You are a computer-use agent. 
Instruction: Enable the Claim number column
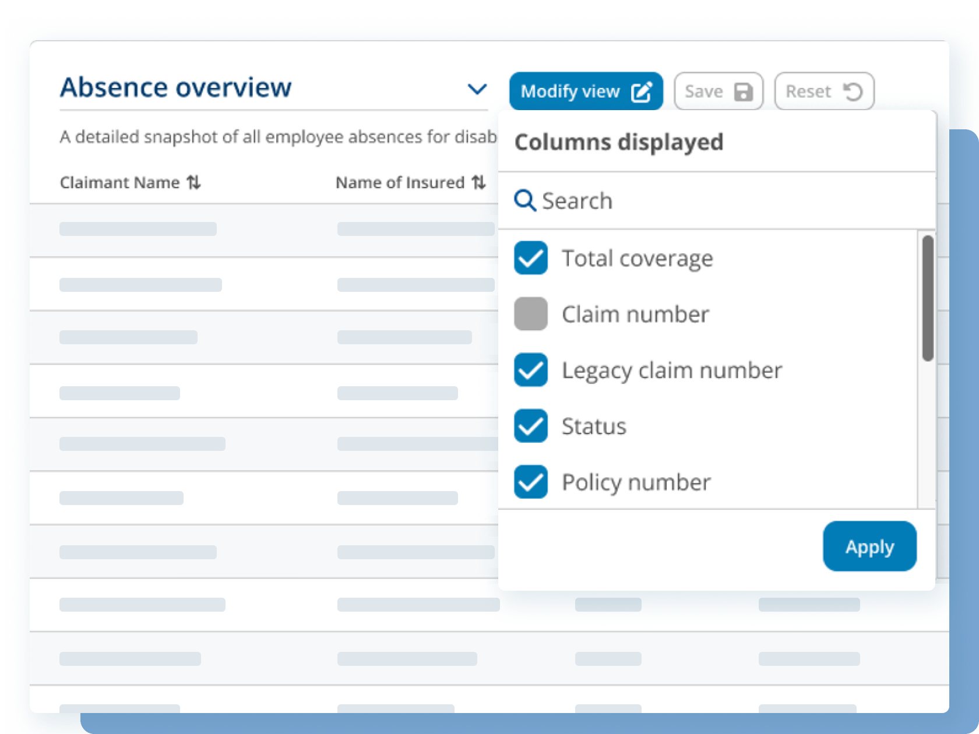530,314
